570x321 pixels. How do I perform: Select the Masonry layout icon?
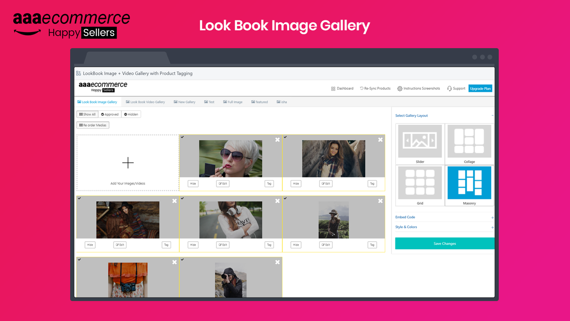pyautogui.click(x=469, y=183)
